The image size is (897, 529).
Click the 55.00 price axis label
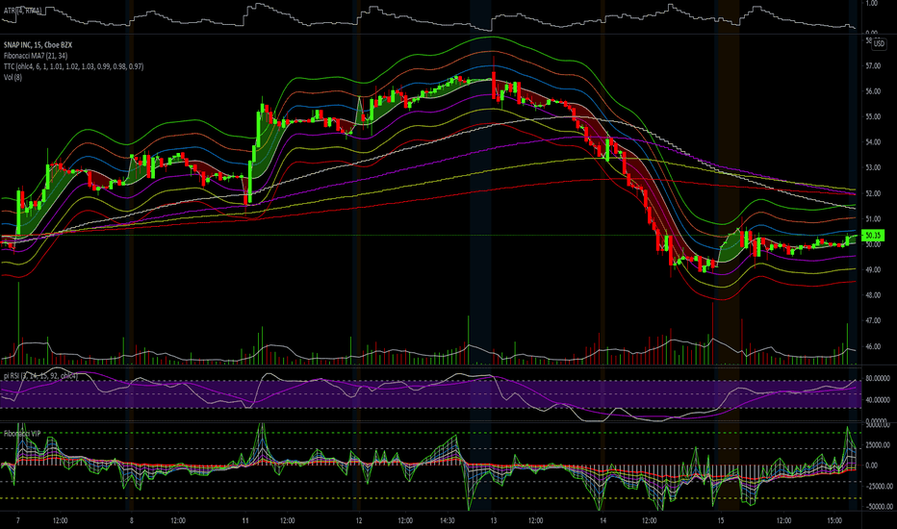(x=873, y=116)
